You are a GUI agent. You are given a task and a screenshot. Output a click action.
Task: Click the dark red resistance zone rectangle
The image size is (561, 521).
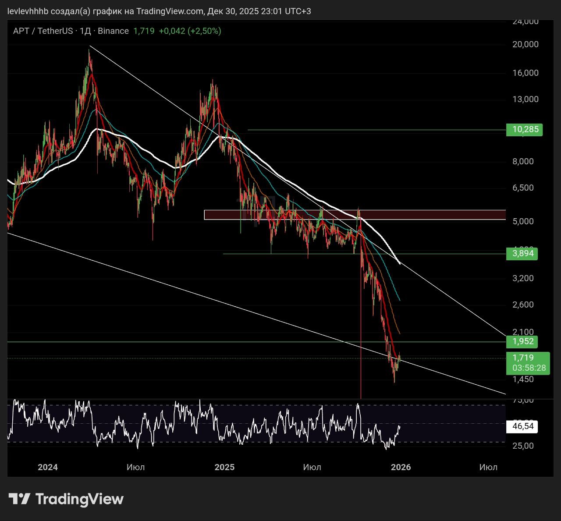(355, 215)
